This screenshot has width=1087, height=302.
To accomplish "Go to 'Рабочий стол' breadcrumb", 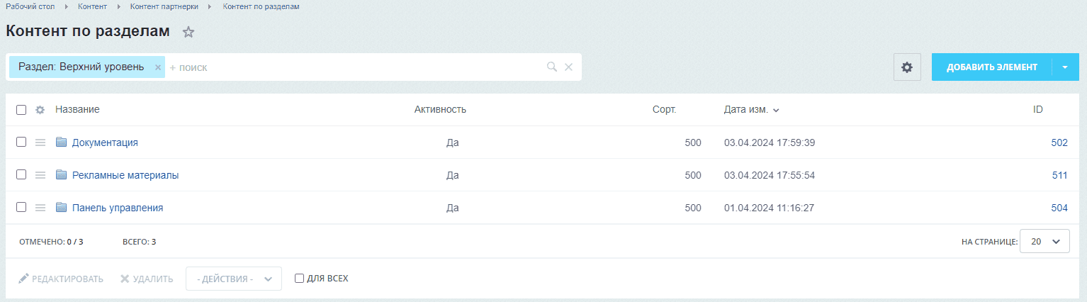I will (x=29, y=6).
